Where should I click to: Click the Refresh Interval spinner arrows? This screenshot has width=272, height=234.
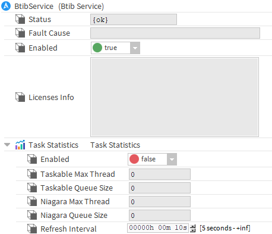[192, 228]
